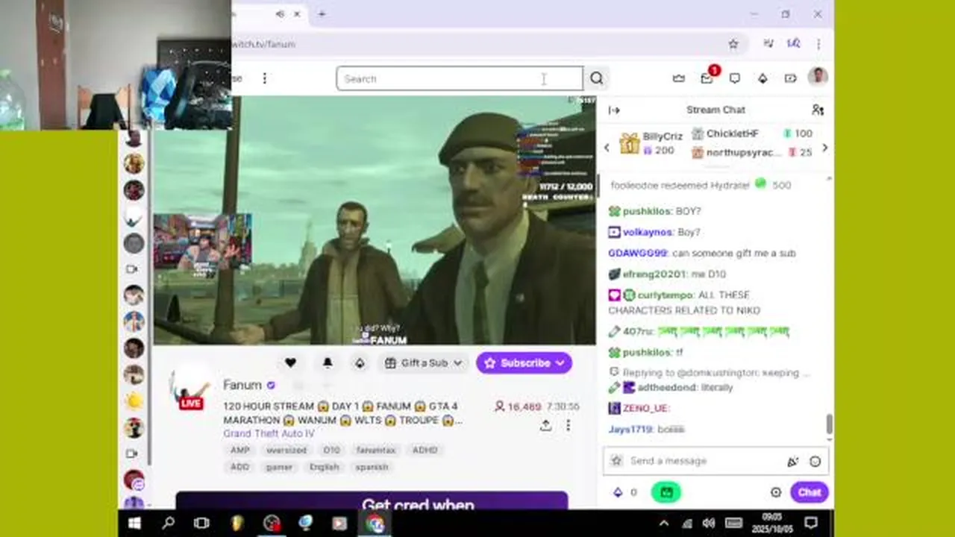
Task: Open the Chrome three-dot menu
Action: (x=818, y=44)
